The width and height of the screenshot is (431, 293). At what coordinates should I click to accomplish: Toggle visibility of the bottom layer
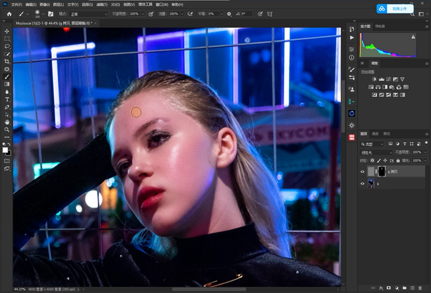click(x=362, y=183)
